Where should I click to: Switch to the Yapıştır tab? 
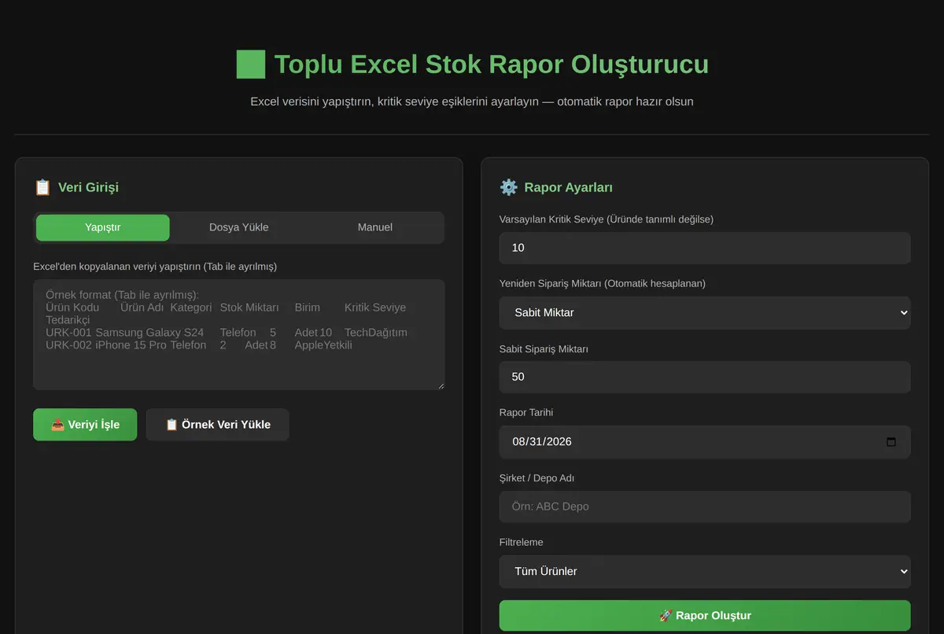[x=103, y=227]
